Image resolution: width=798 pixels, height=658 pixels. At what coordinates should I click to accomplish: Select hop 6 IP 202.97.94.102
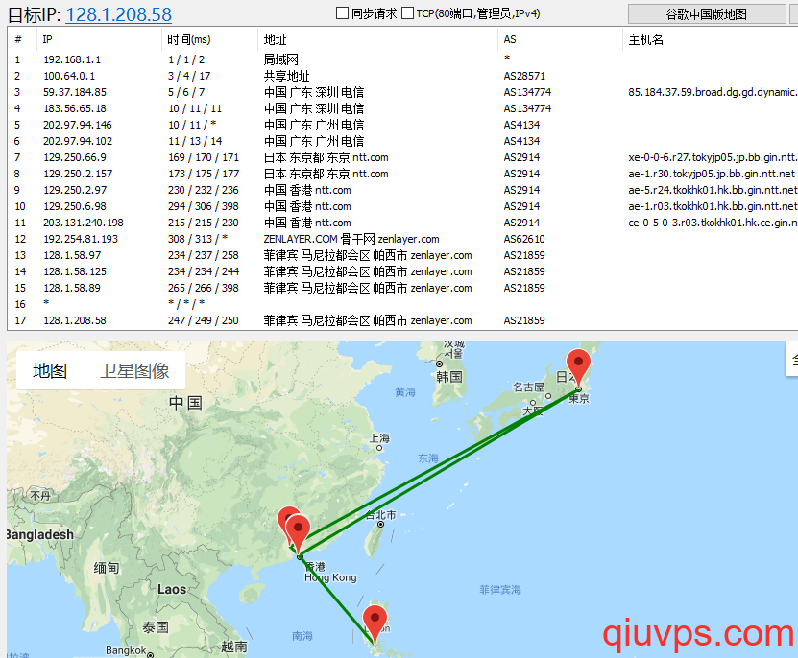(78, 141)
